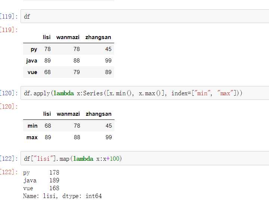
Task: Select the "max" row label
Action: click(x=32, y=137)
